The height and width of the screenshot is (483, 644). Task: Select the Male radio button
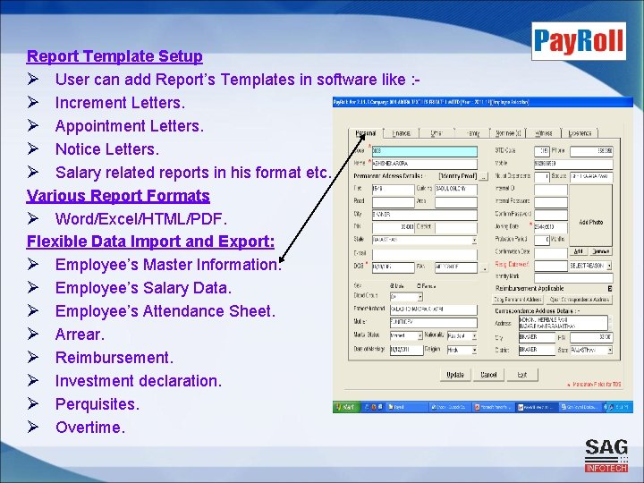click(392, 286)
